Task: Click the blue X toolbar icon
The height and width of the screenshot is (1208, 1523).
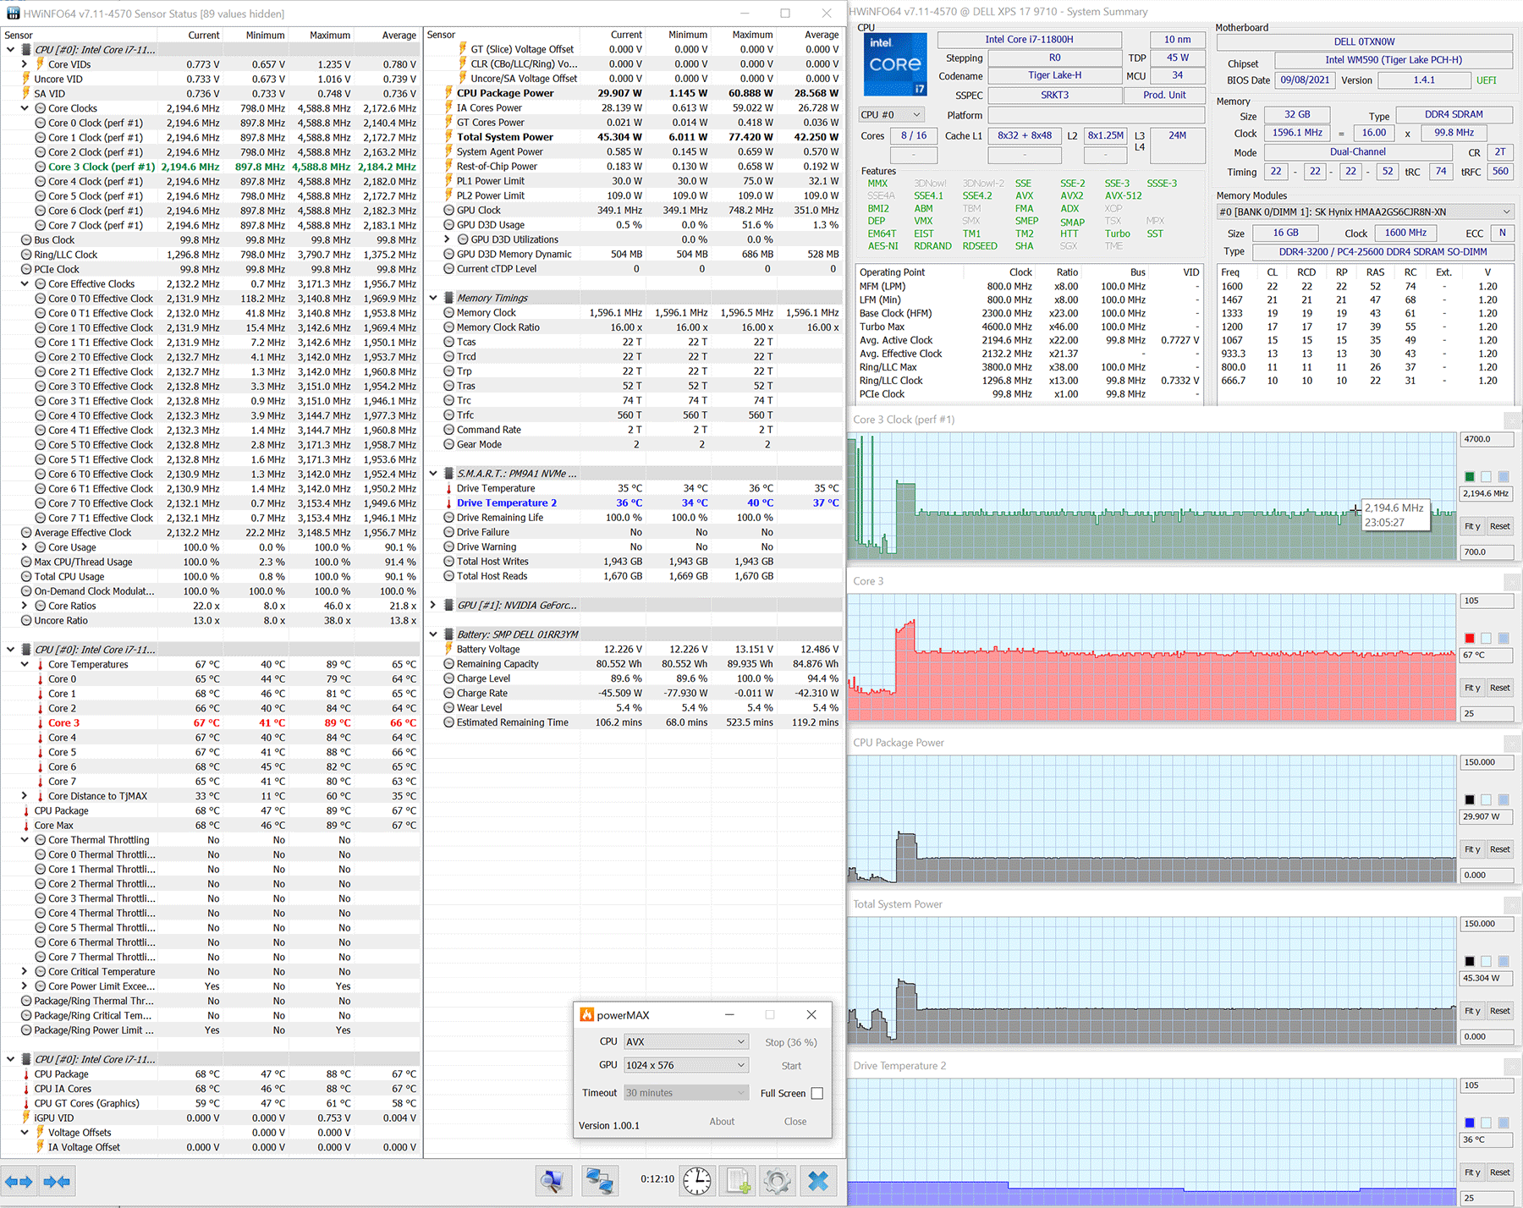Action: [x=818, y=1181]
